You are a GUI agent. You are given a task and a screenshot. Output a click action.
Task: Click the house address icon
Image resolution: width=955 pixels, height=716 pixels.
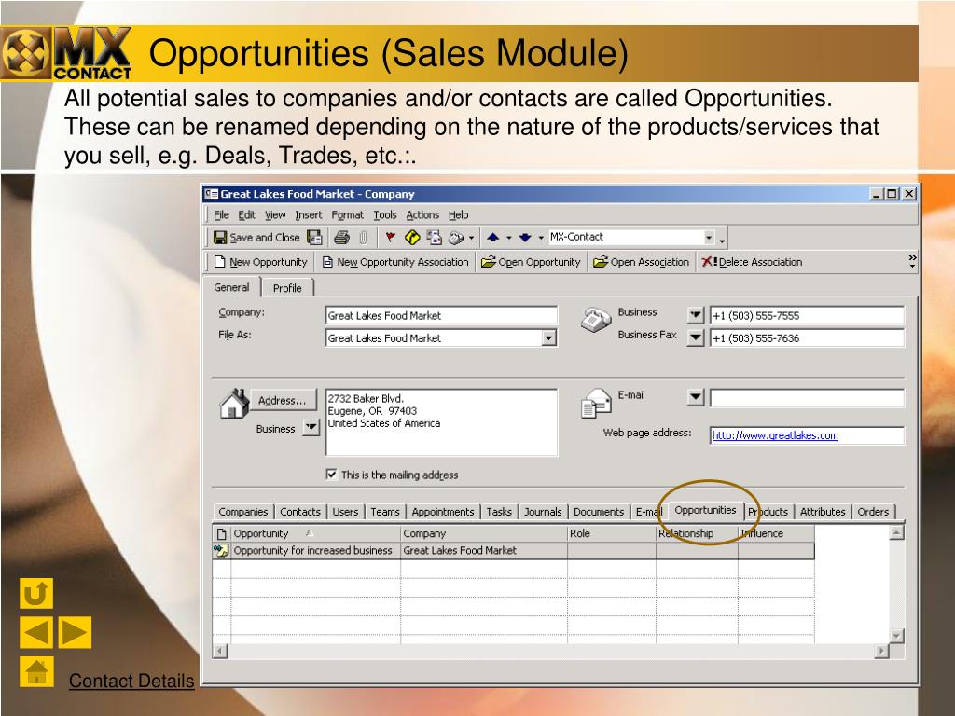[234, 403]
